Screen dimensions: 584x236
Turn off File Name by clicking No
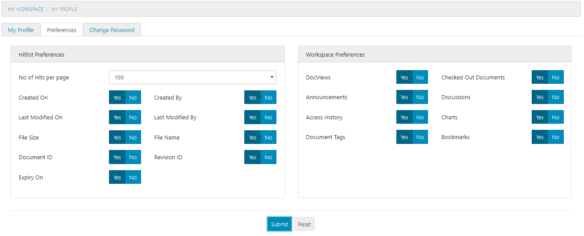point(268,137)
